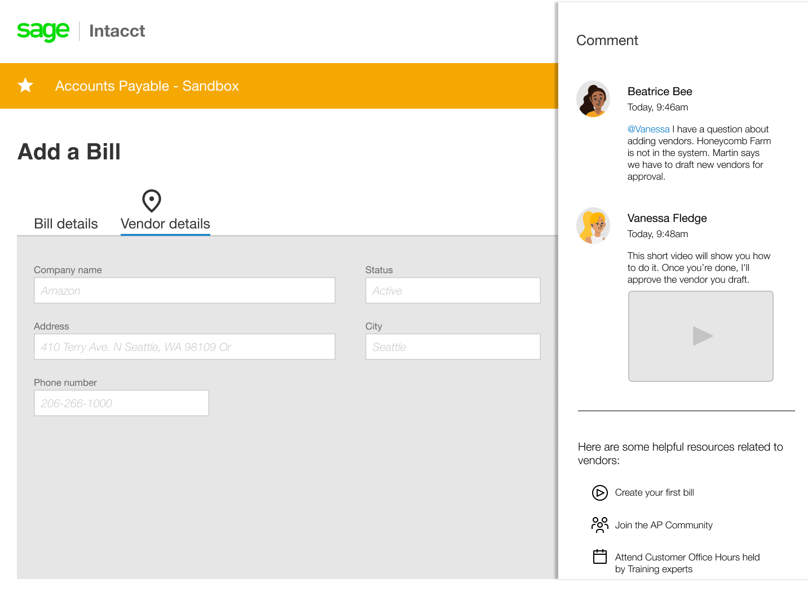Click the Intacct product name
The image size is (812, 610).
(x=117, y=31)
